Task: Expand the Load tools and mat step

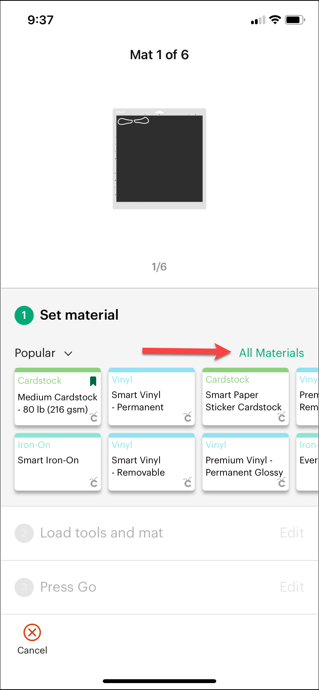Action: (x=101, y=533)
